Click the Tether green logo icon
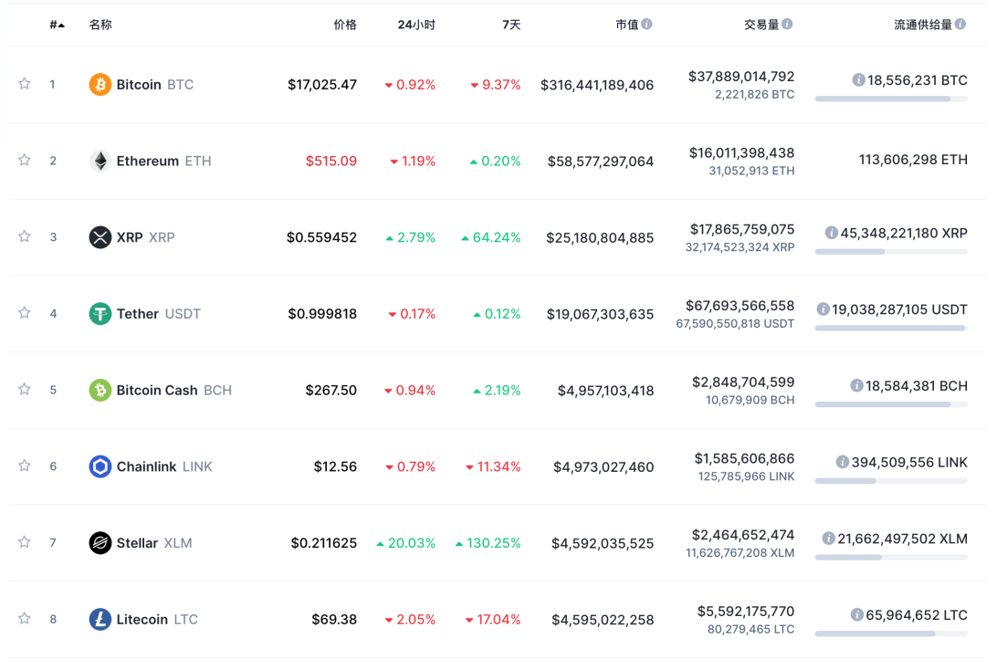 pyautogui.click(x=100, y=314)
